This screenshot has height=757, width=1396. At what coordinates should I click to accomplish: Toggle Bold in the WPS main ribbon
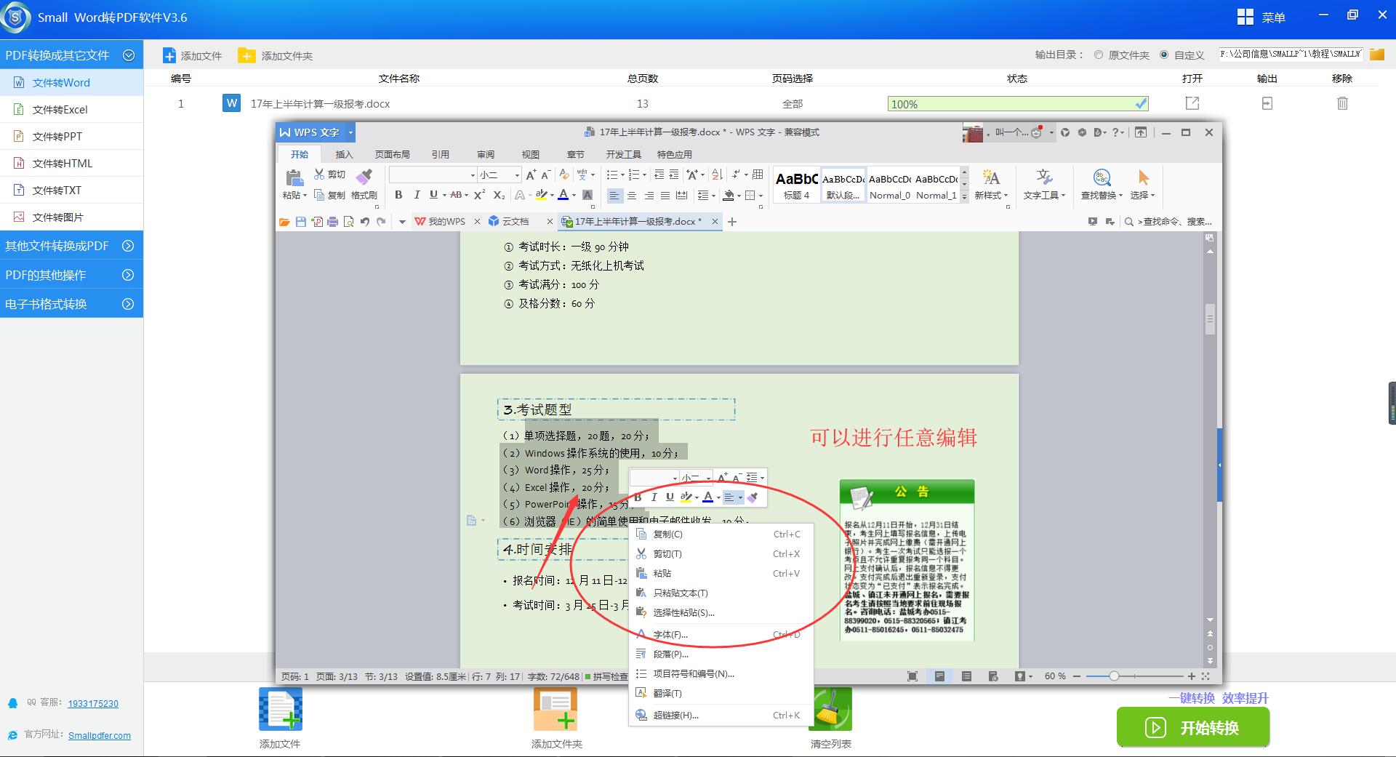[398, 195]
